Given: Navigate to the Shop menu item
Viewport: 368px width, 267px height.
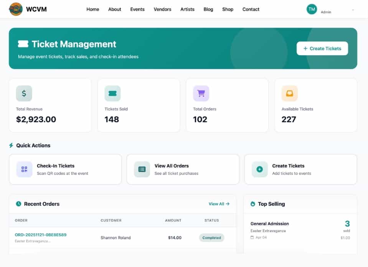Looking at the screenshot, I should coord(228,9).
